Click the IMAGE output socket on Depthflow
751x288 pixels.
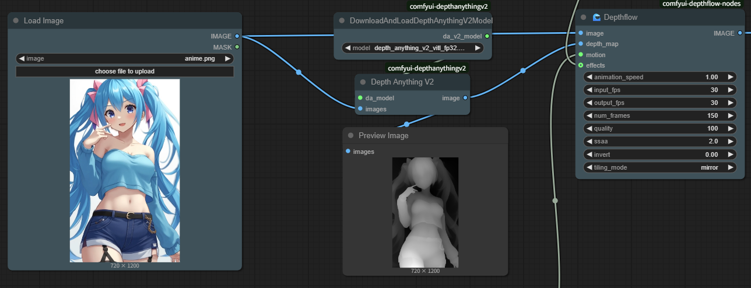(740, 33)
